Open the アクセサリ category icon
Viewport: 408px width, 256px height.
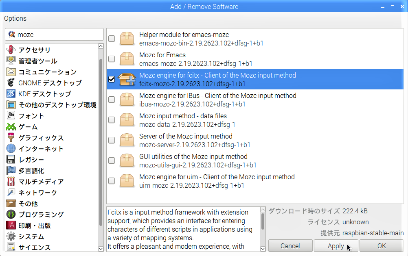11,50
